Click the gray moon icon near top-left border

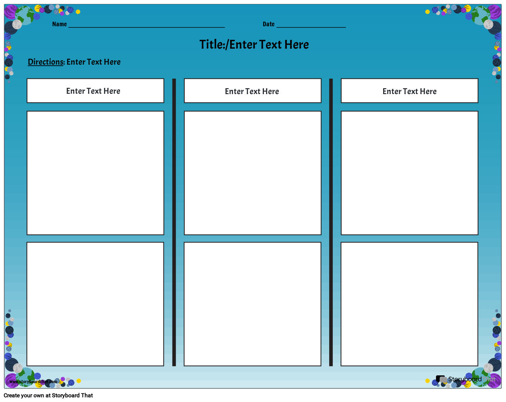click(x=17, y=24)
